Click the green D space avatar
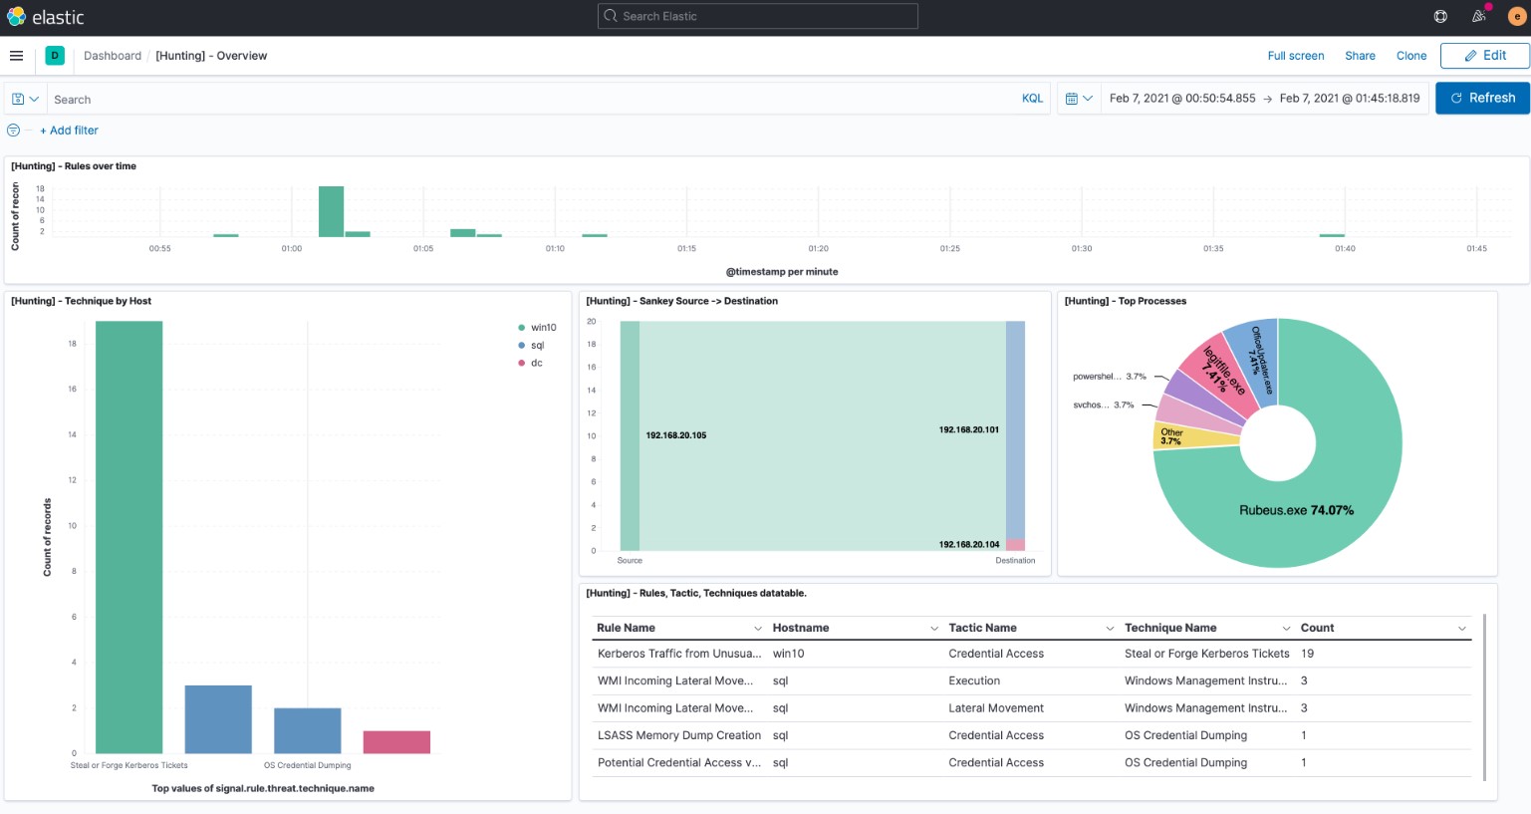 coord(55,56)
